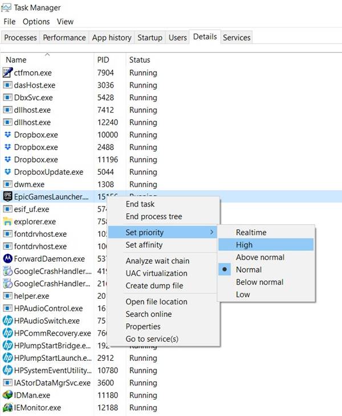Click the first fontdrvhost.exe process name
The width and height of the screenshot is (342, 416).
(40, 234)
